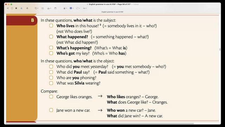Tick checkbox beside 'Who are you phoning?'

click(x=51, y=78)
